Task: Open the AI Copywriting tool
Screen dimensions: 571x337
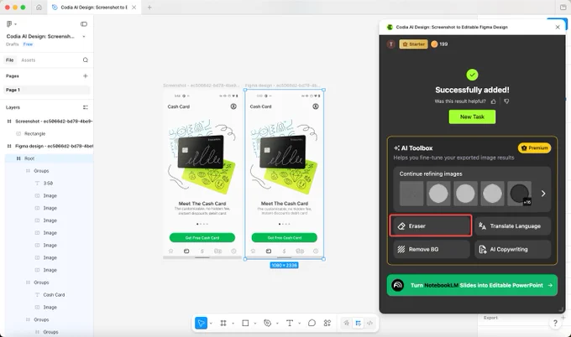Action: (513, 249)
